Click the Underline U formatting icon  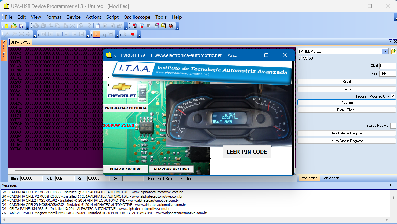[58, 34]
